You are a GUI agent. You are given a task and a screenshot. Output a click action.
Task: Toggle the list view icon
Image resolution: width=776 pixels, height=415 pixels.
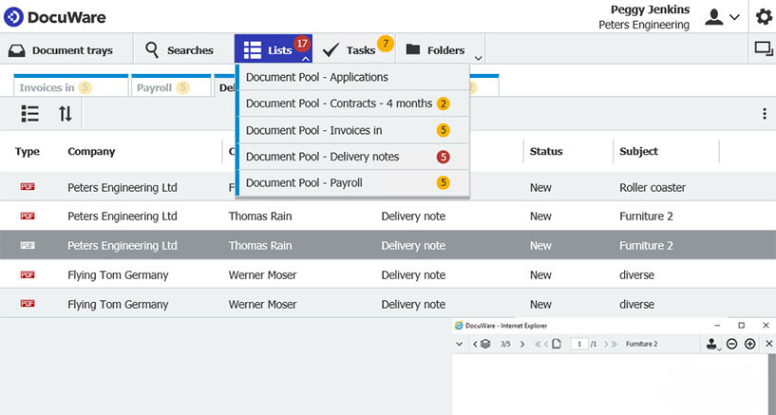click(x=29, y=114)
